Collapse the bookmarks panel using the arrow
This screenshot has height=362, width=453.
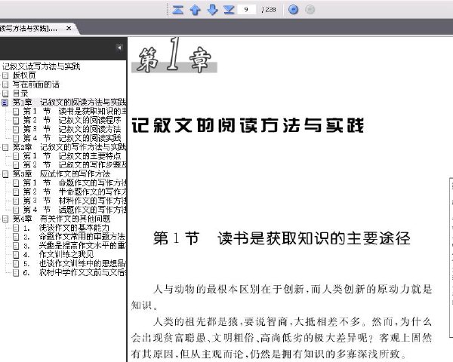(x=119, y=48)
